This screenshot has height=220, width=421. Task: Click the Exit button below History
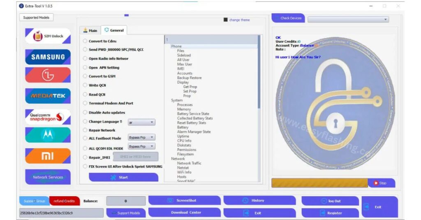(260, 213)
